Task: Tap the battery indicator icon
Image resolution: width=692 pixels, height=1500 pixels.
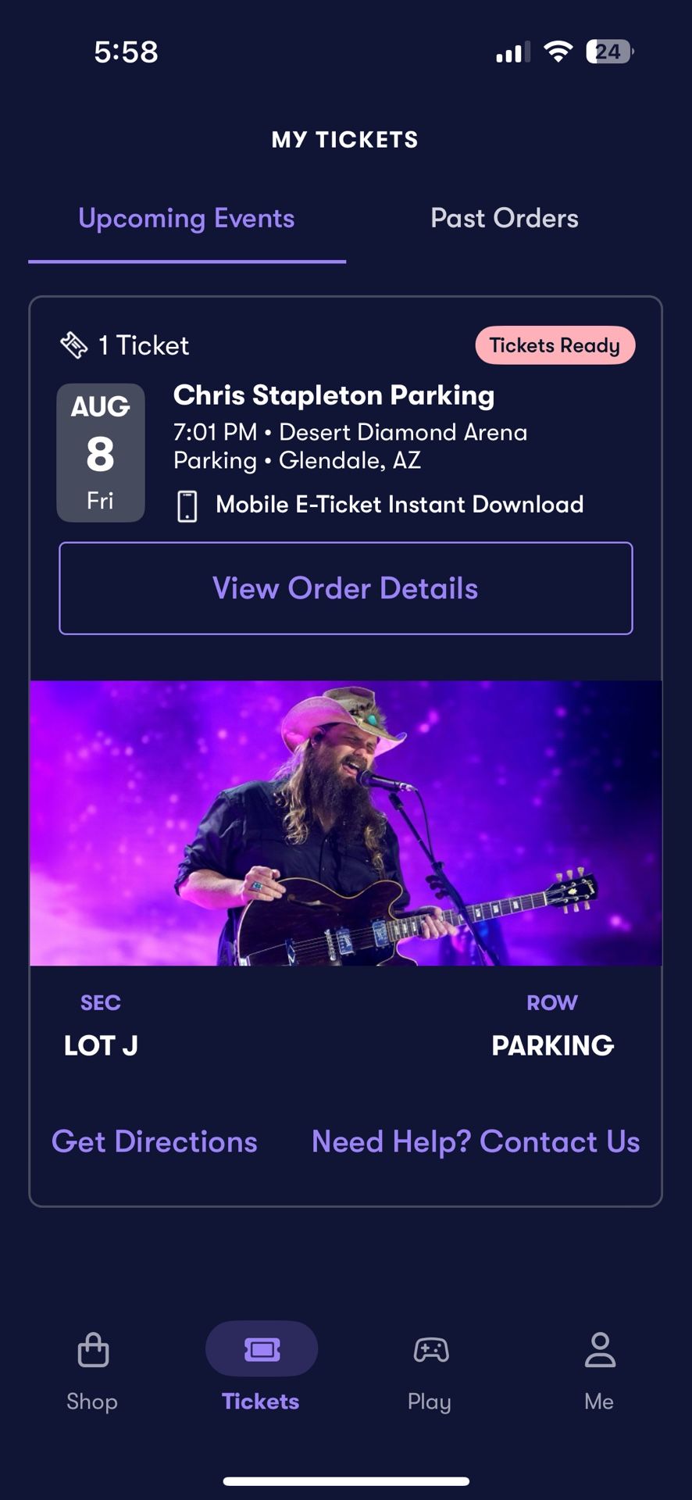Action: pos(609,52)
